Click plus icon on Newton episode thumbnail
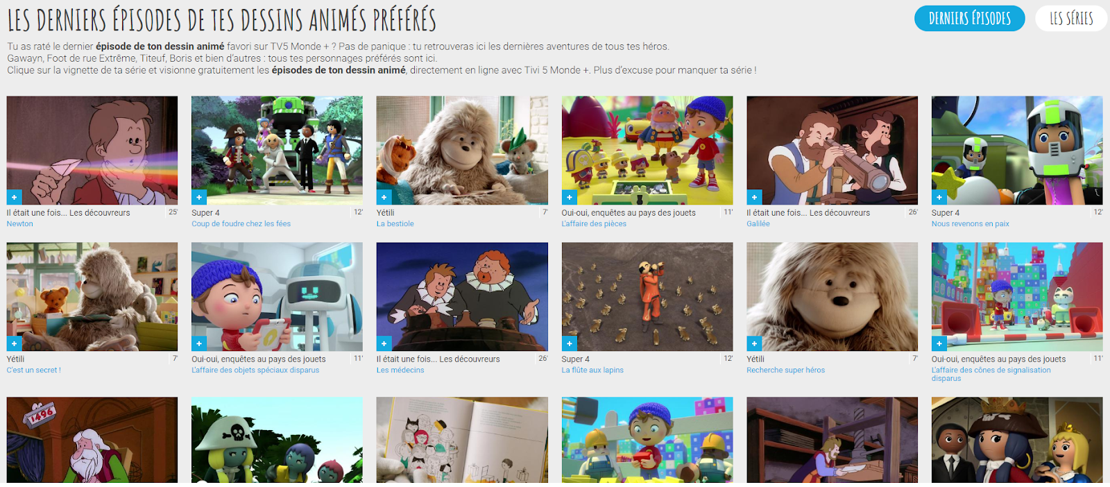 point(14,197)
